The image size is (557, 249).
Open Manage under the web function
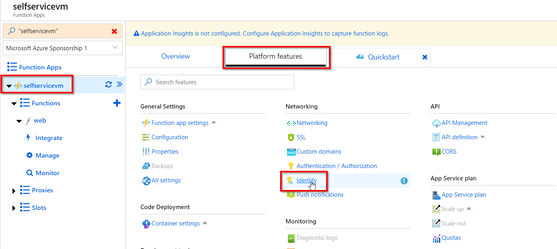(x=47, y=156)
